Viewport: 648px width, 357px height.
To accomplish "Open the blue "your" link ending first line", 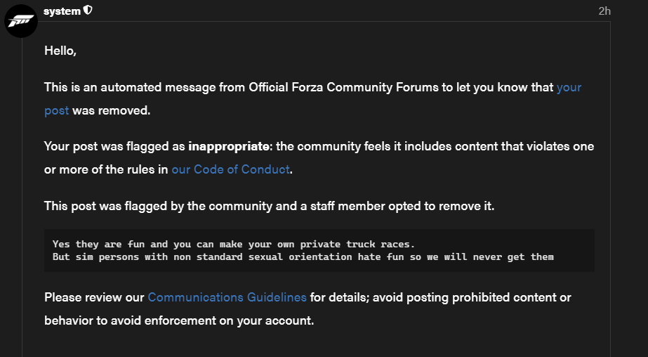I will (x=569, y=87).
